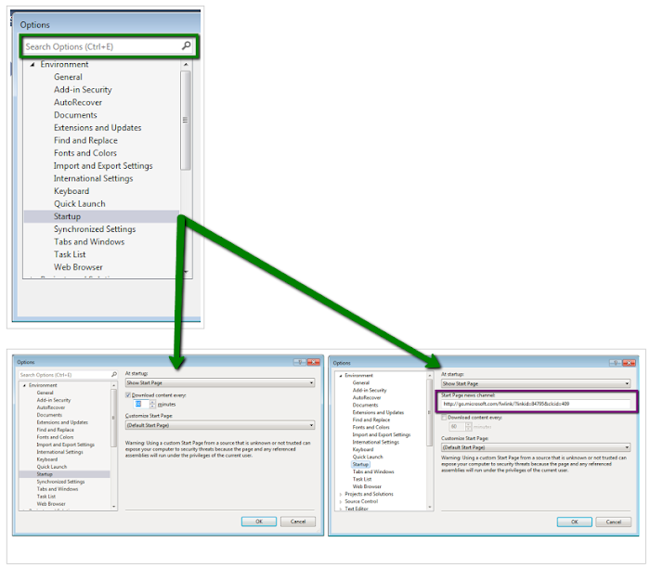This screenshot has height=568, width=650.
Task: Open At startup dropdown in bottom-right dialog
Action: (536, 384)
